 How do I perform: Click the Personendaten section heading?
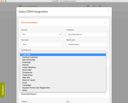coord(29,23)
